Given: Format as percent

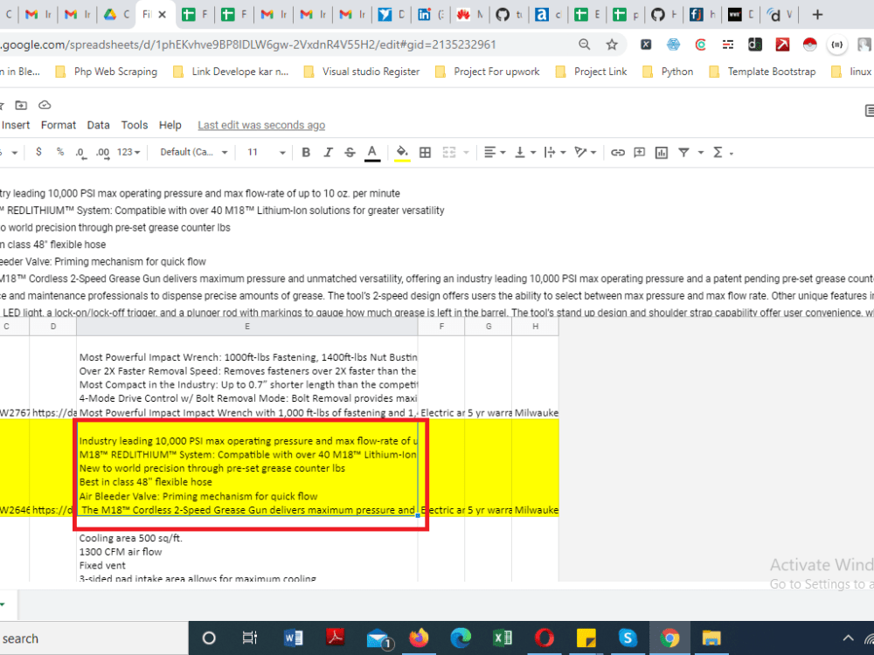Looking at the screenshot, I should [60, 151].
